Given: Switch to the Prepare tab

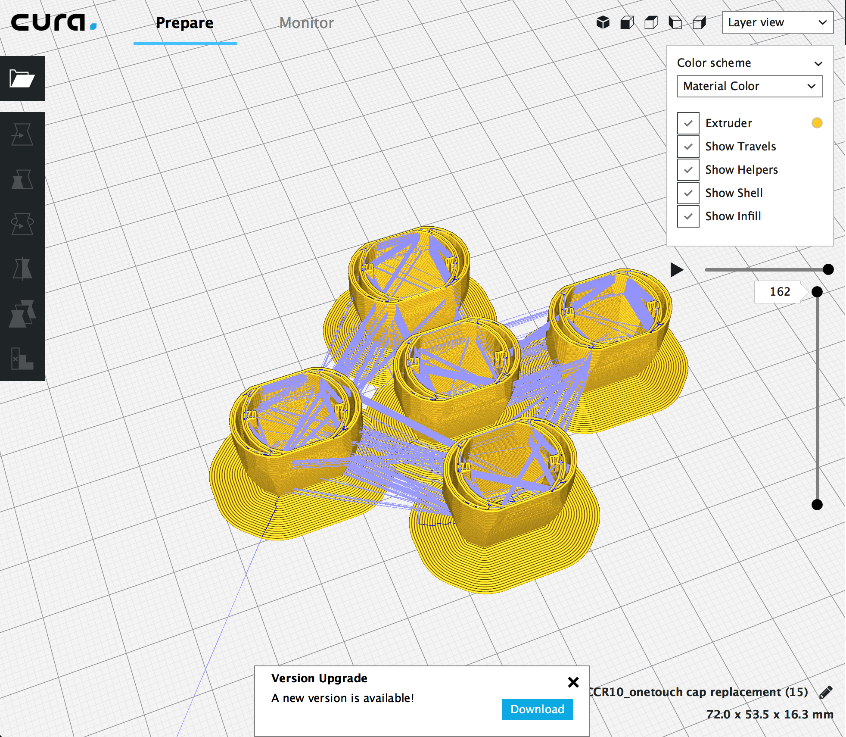Looking at the screenshot, I should pyautogui.click(x=185, y=23).
